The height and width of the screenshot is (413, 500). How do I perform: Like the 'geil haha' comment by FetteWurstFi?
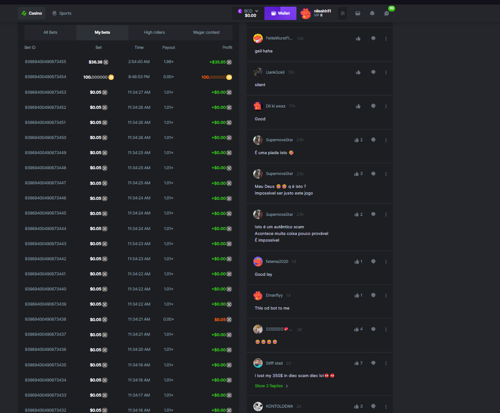(358, 39)
